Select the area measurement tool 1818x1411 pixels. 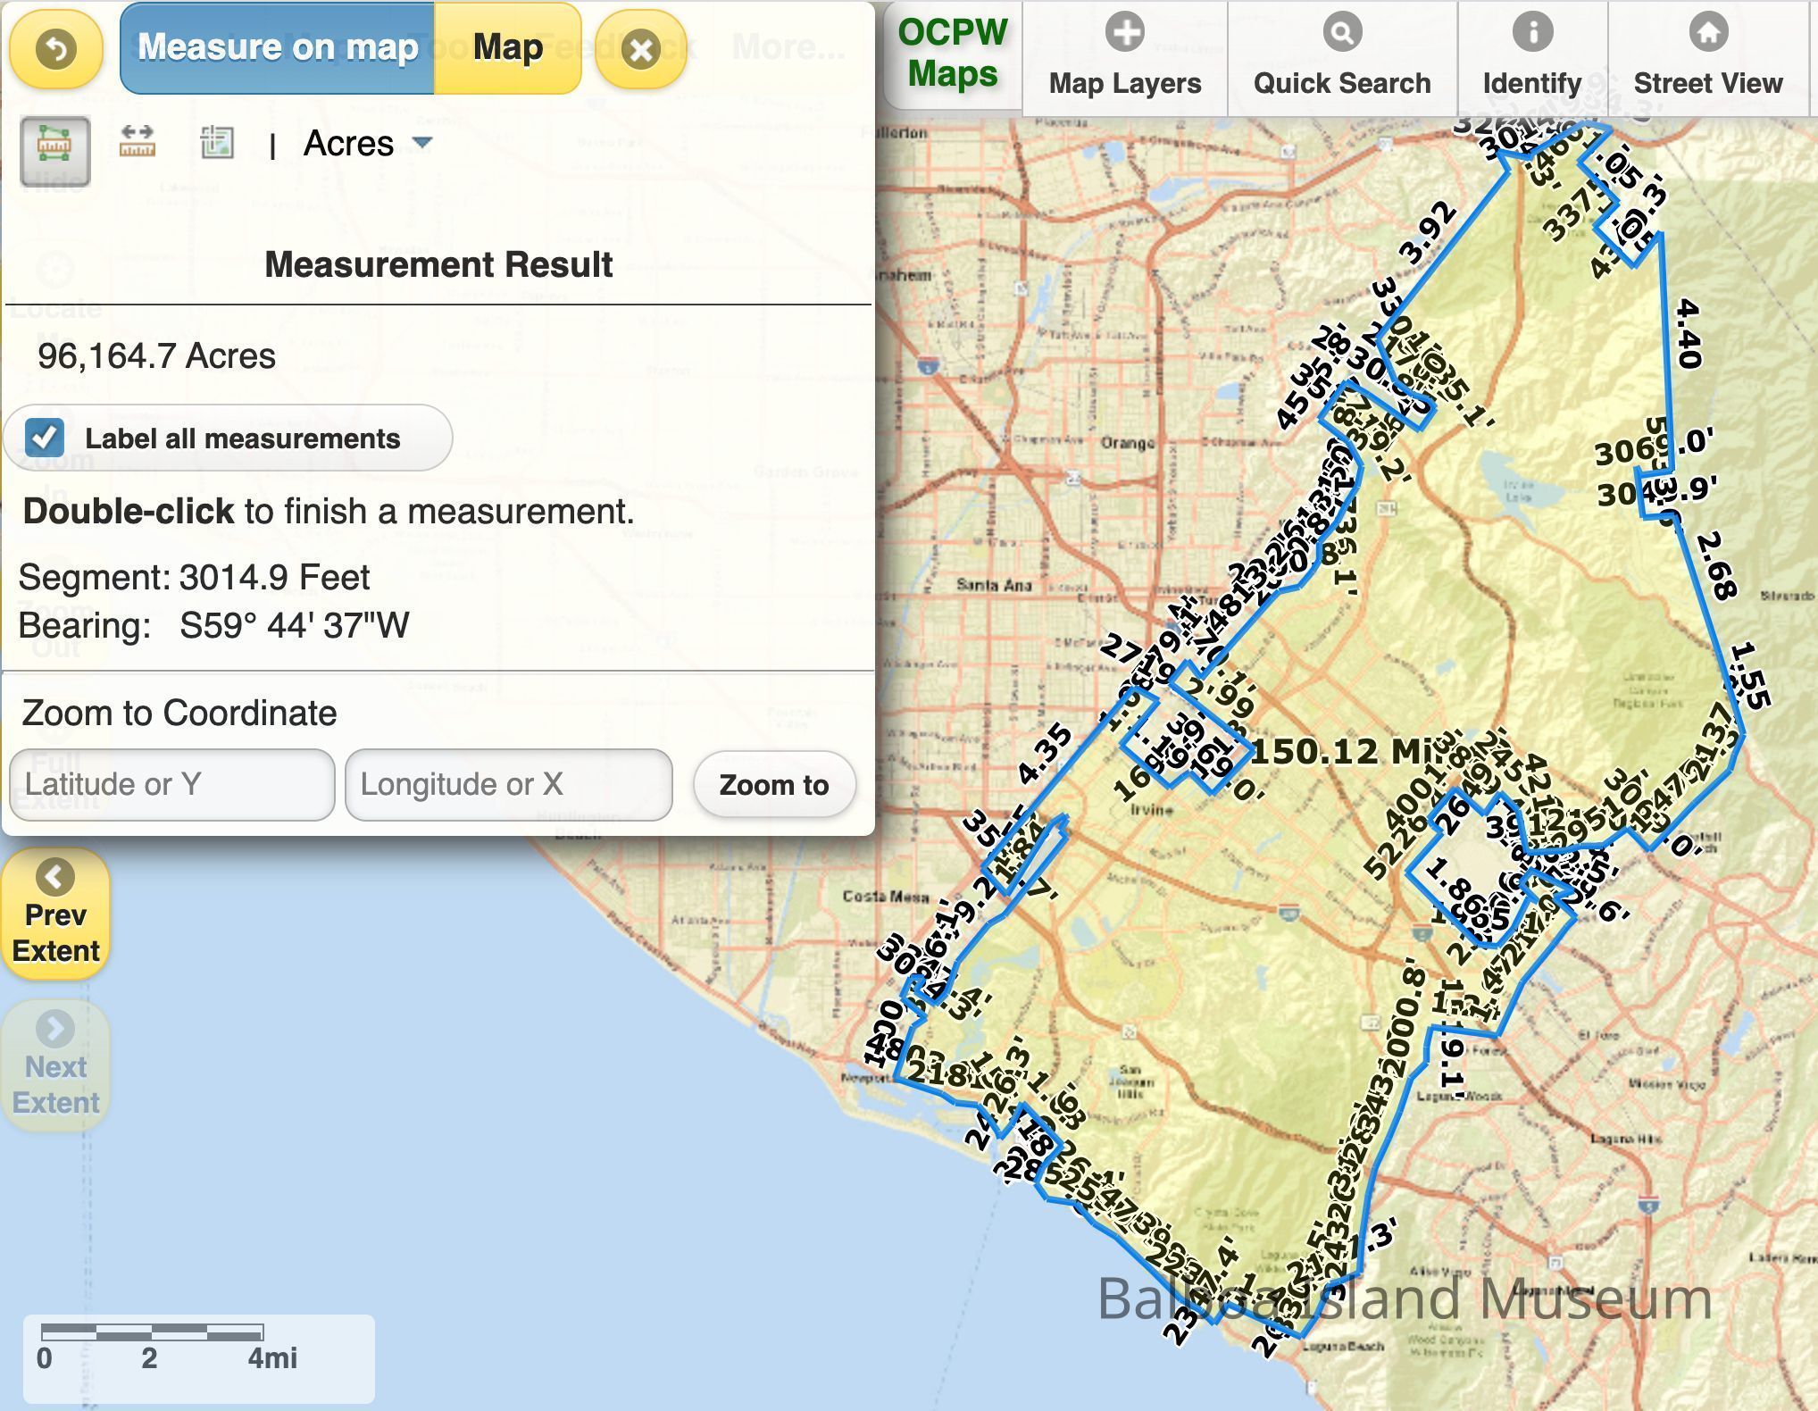(54, 149)
